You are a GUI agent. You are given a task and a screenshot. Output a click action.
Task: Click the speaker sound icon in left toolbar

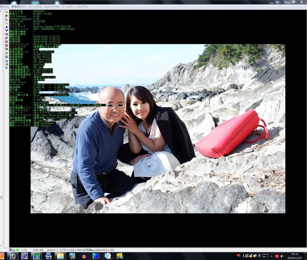(x=6, y=64)
